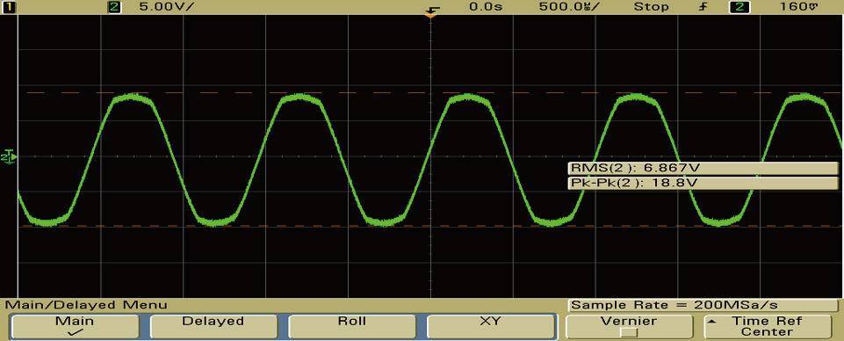Open the Time Ref Center selector
844x341 pixels.
tap(767, 326)
